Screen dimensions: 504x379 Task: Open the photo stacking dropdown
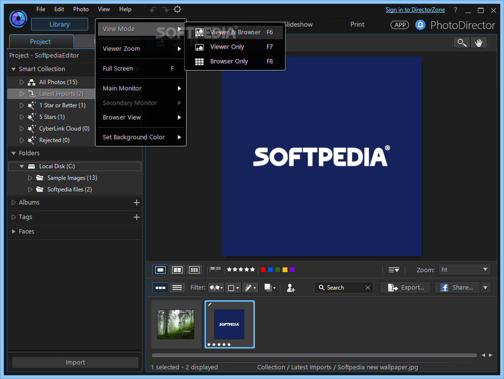click(x=270, y=288)
